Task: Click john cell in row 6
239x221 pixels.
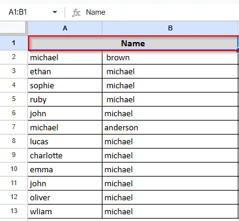Action: point(65,113)
